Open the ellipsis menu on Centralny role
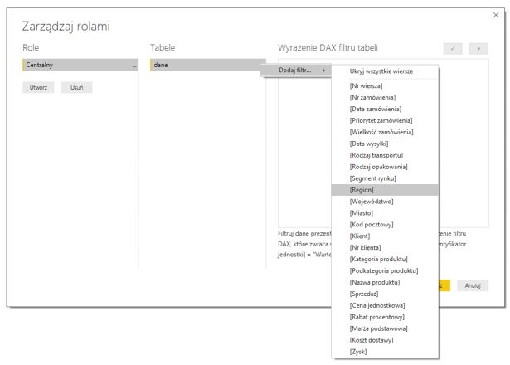Viewport: 510px width, 365px height. (134, 65)
